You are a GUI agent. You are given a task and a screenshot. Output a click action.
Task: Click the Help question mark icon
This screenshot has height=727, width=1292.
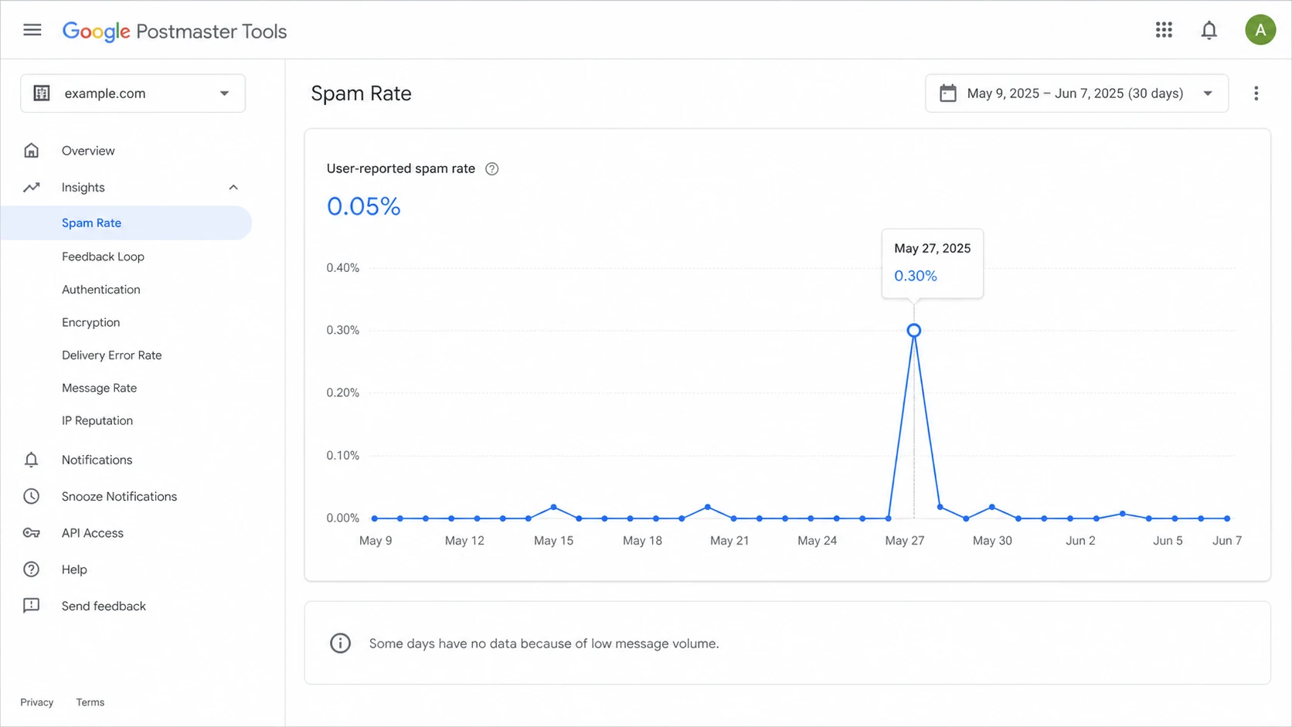(x=31, y=569)
